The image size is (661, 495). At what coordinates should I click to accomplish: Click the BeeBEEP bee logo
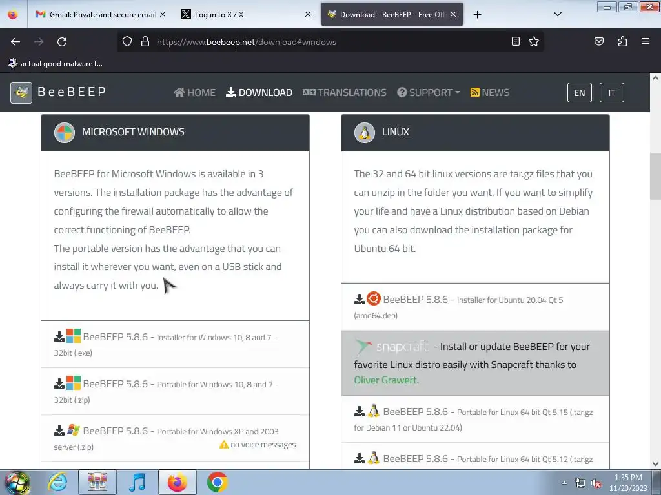coord(21,92)
